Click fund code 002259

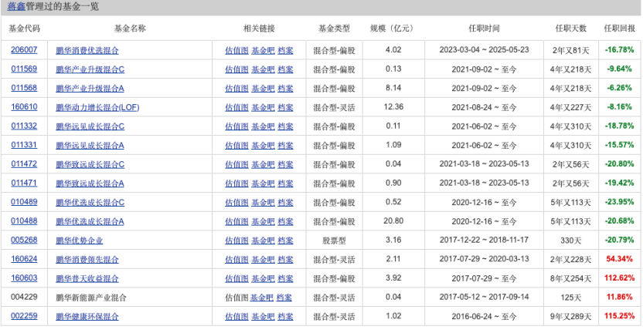tap(24, 316)
